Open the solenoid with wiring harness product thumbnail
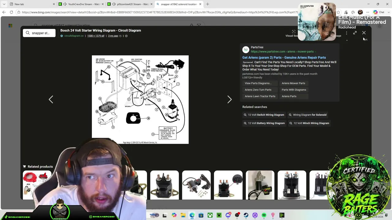 (x=196, y=185)
